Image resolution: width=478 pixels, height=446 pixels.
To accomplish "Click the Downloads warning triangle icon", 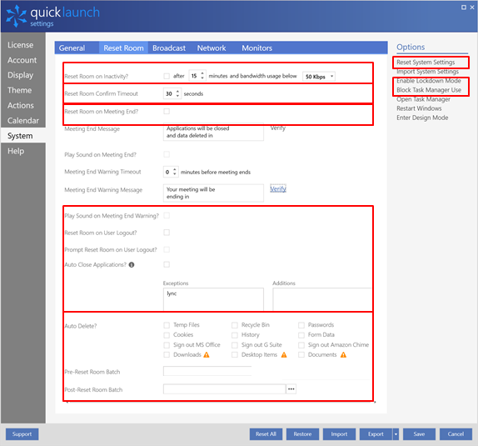I will pyautogui.click(x=207, y=355).
